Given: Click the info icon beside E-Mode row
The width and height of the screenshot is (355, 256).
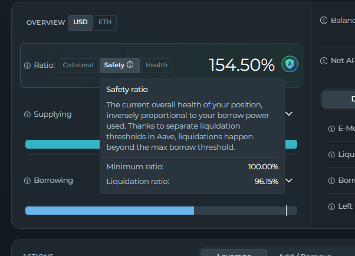Looking at the screenshot, I should 331,129.
